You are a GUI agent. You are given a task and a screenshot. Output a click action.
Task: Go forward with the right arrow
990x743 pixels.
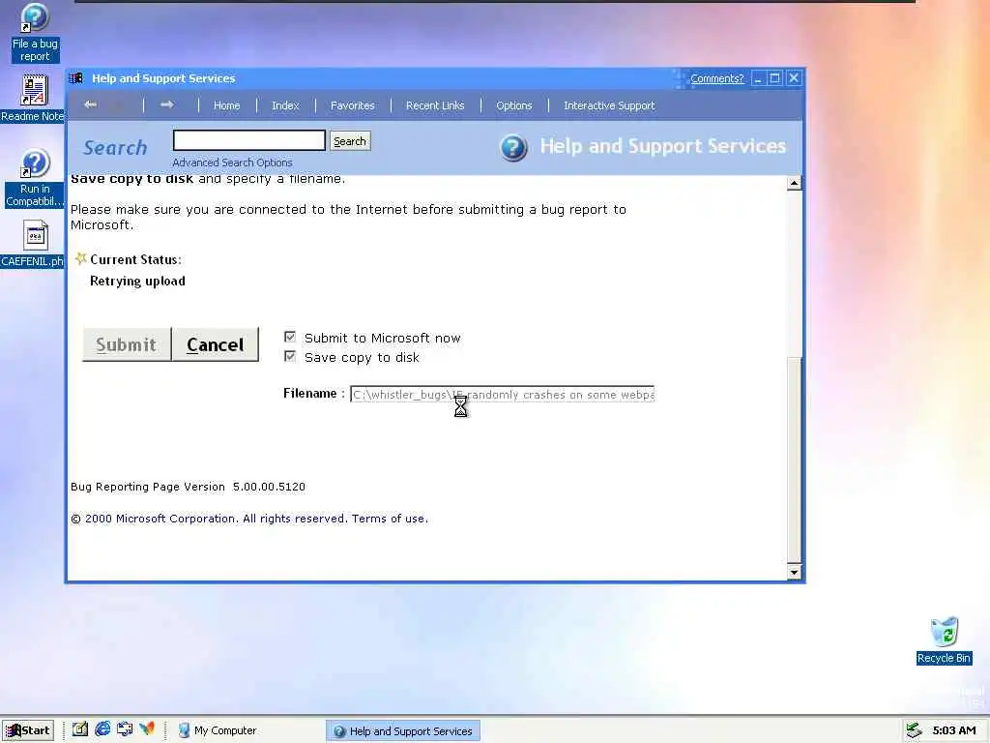(x=166, y=104)
